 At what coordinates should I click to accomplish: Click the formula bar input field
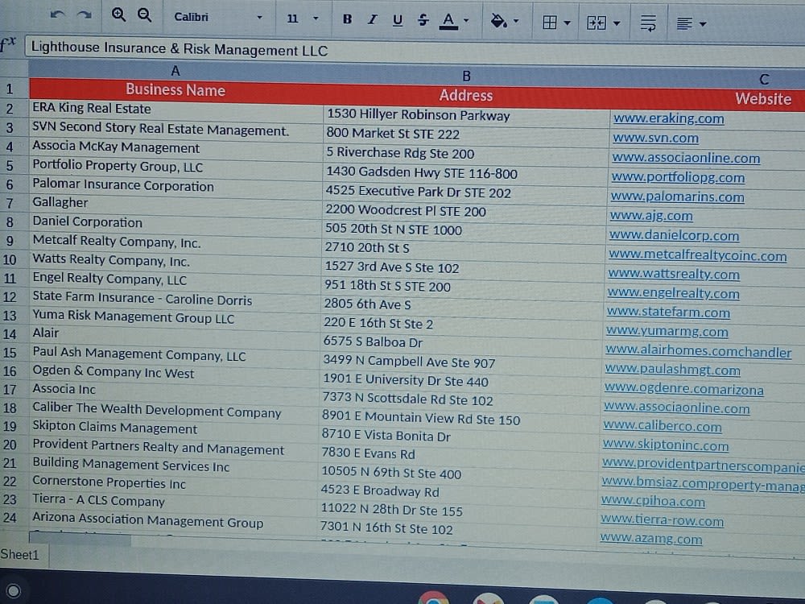pyautogui.click(x=415, y=52)
